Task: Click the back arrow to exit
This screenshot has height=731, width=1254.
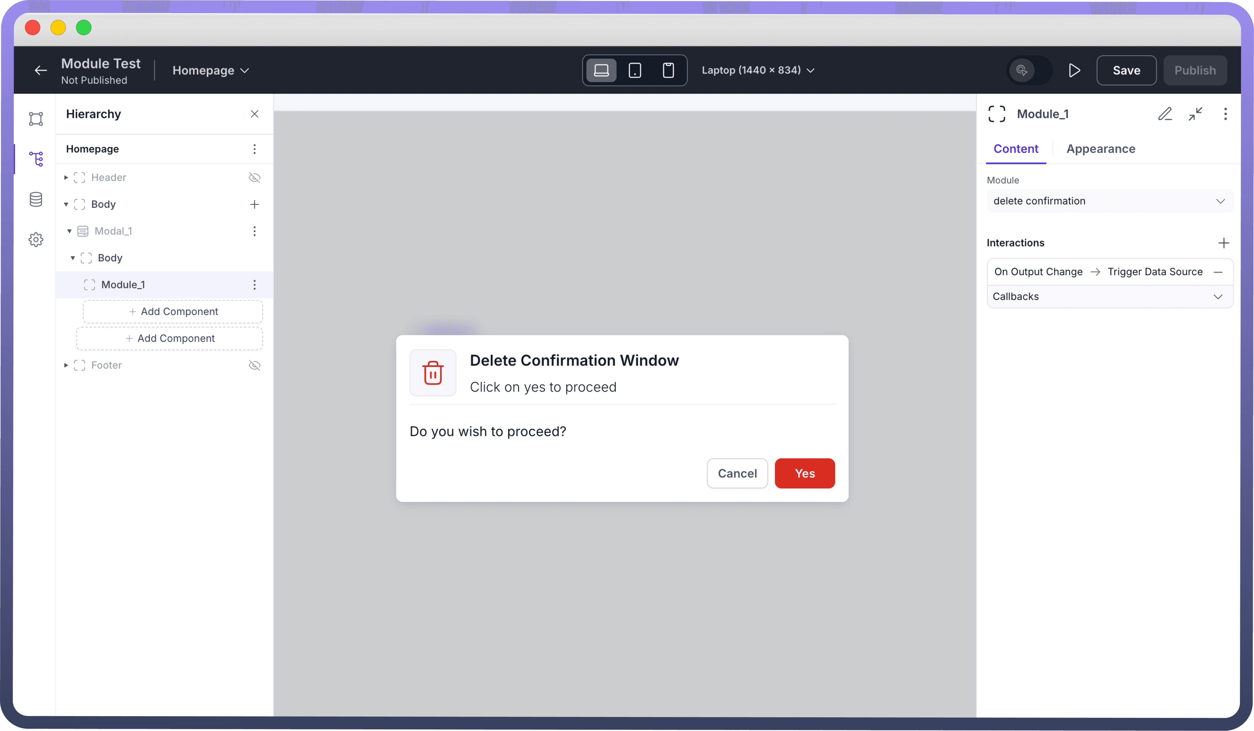Action: 41,70
